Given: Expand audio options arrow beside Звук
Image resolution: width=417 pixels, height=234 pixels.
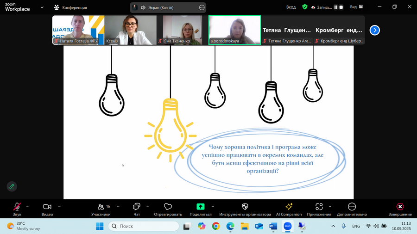Looking at the screenshot, I should pos(28,206).
